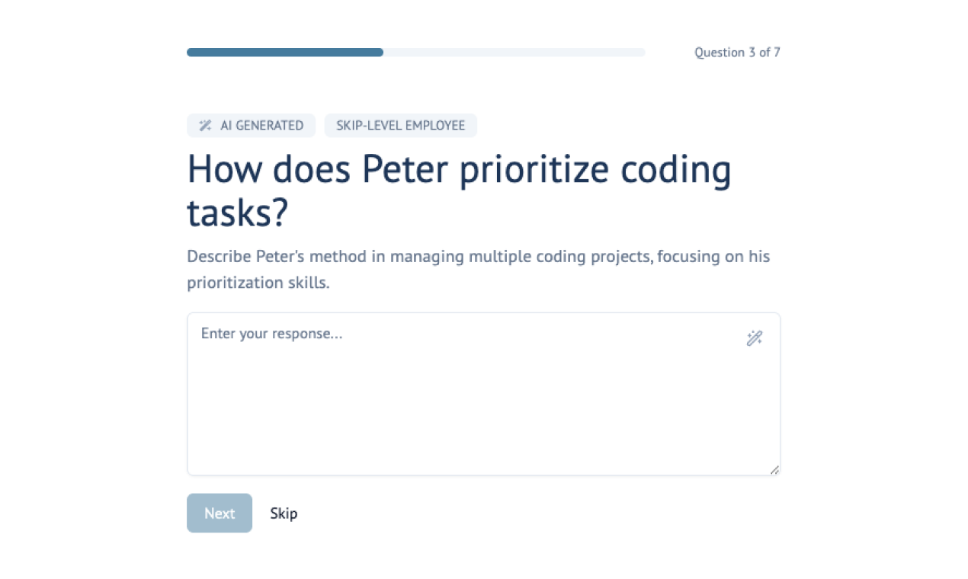Click the unfilled portion of the progress bar

(x=514, y=53)
